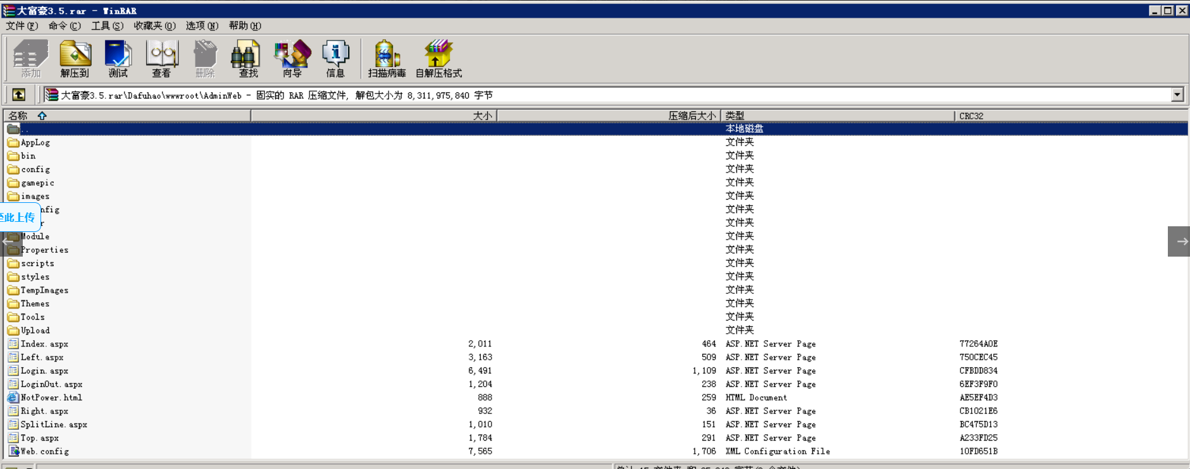The image size is (1190, 469).
Task: Click the CRC32 value 77264A0E
Action: coord(979,344)
